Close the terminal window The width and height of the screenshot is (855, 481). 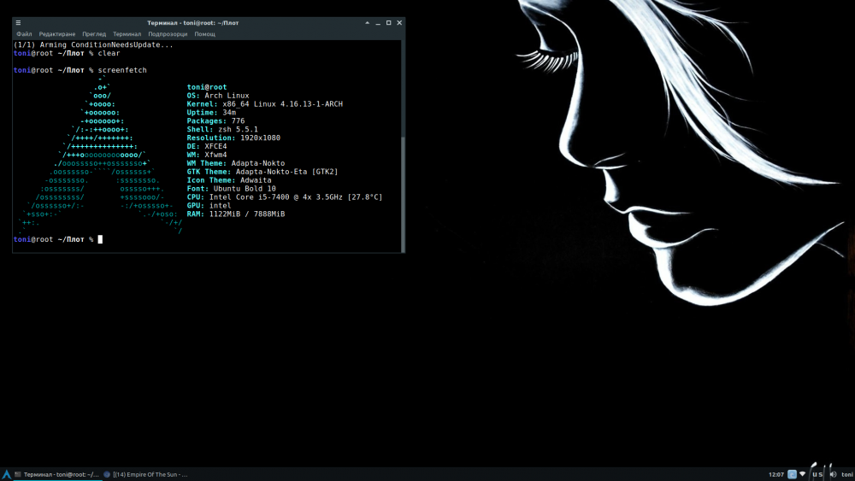pyautogui.click(x=399, y=23)
